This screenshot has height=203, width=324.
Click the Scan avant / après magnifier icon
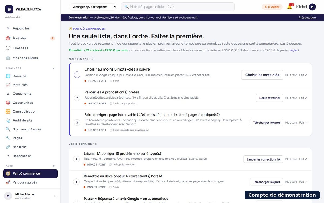[x=8, y=129]
